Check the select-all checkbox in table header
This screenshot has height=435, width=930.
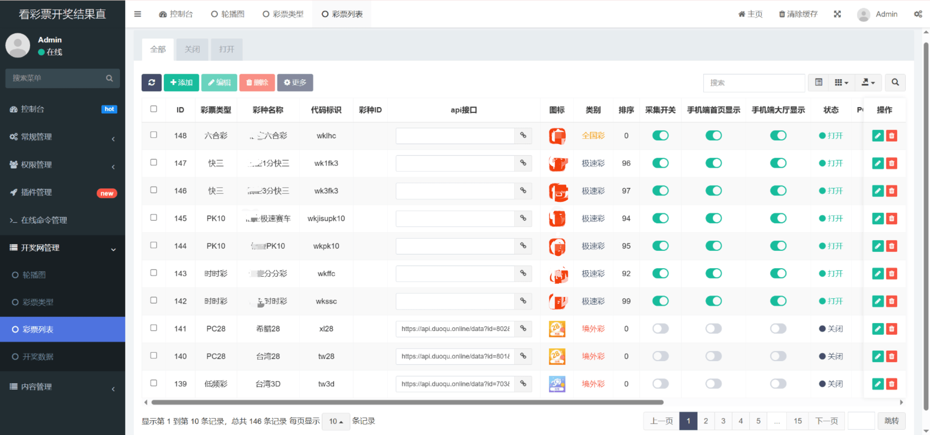coord(154,109)
